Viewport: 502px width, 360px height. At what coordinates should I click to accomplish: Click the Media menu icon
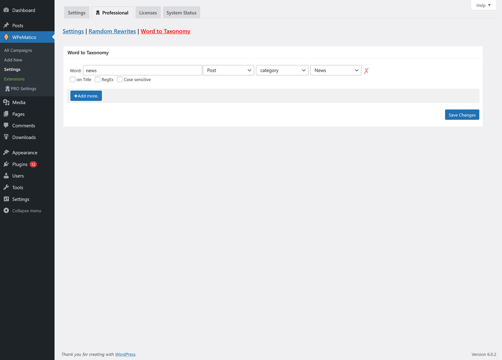click(6, 102)
